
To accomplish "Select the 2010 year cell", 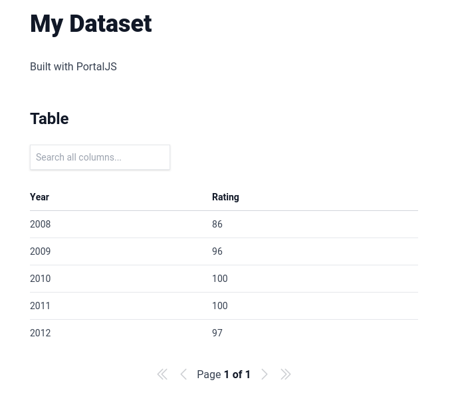I will [x=41, y=279].
